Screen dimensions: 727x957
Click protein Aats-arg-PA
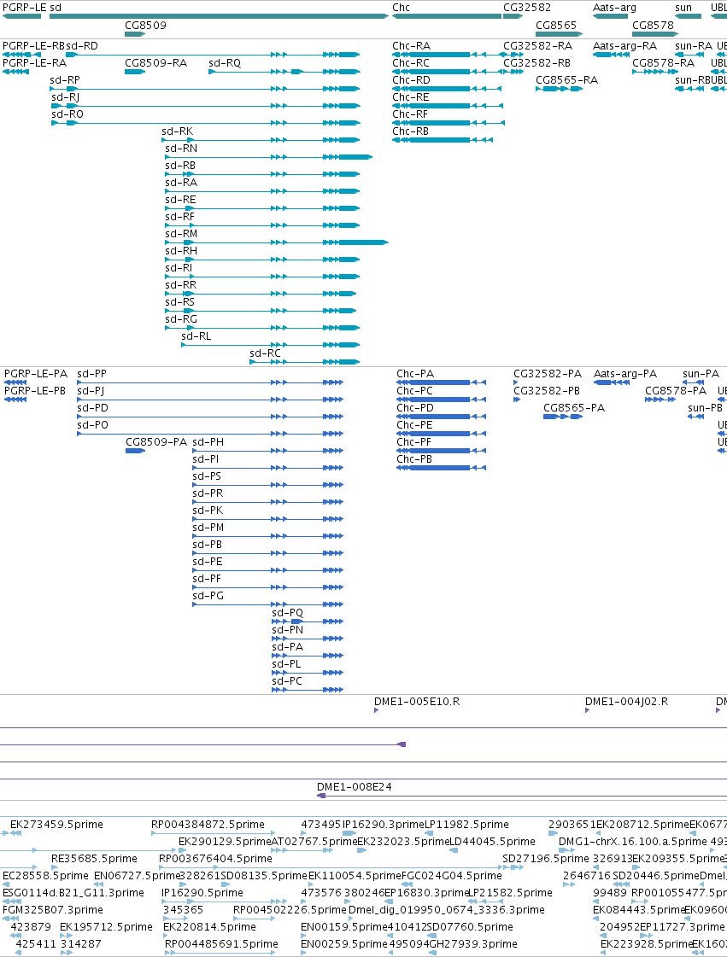coord(612,382)
